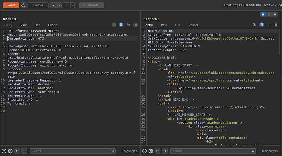Open search settings gear below Response viewer

[x=151, y=151]
